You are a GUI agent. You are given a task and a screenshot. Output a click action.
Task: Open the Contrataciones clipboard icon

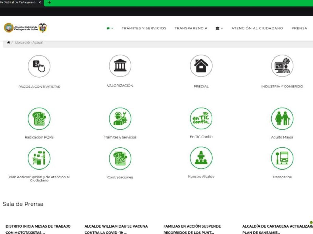click(120, 158)
